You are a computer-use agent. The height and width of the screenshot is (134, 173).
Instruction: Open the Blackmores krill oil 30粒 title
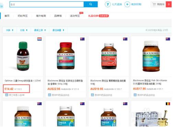coord(65,82)
